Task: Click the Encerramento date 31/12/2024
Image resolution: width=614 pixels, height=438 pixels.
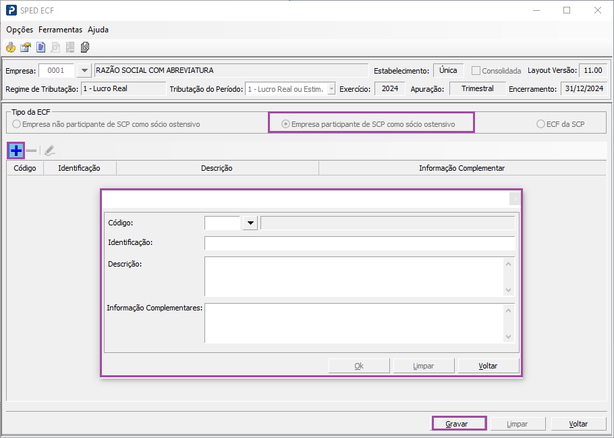Action: [584, 89]
